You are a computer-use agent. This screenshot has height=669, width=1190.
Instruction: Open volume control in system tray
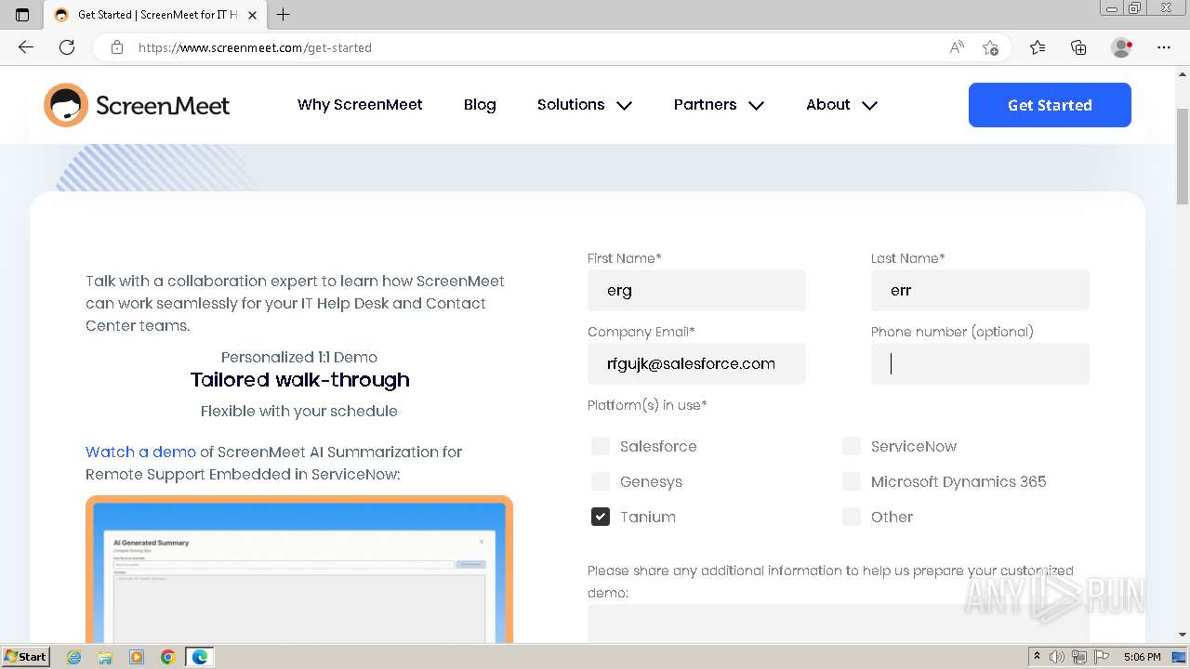1057,657
